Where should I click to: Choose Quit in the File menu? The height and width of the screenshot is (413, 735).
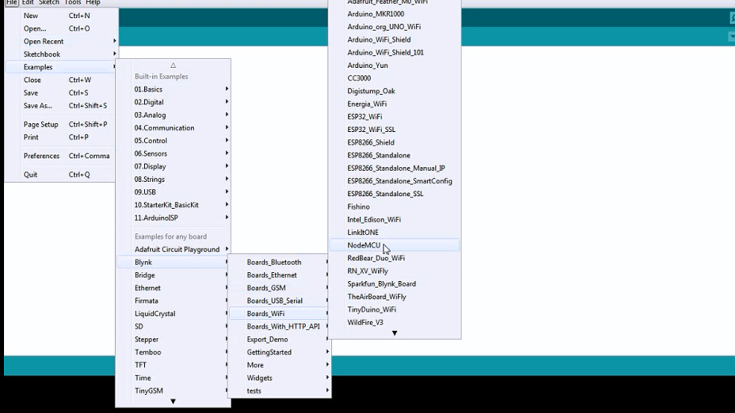[62, 175]
